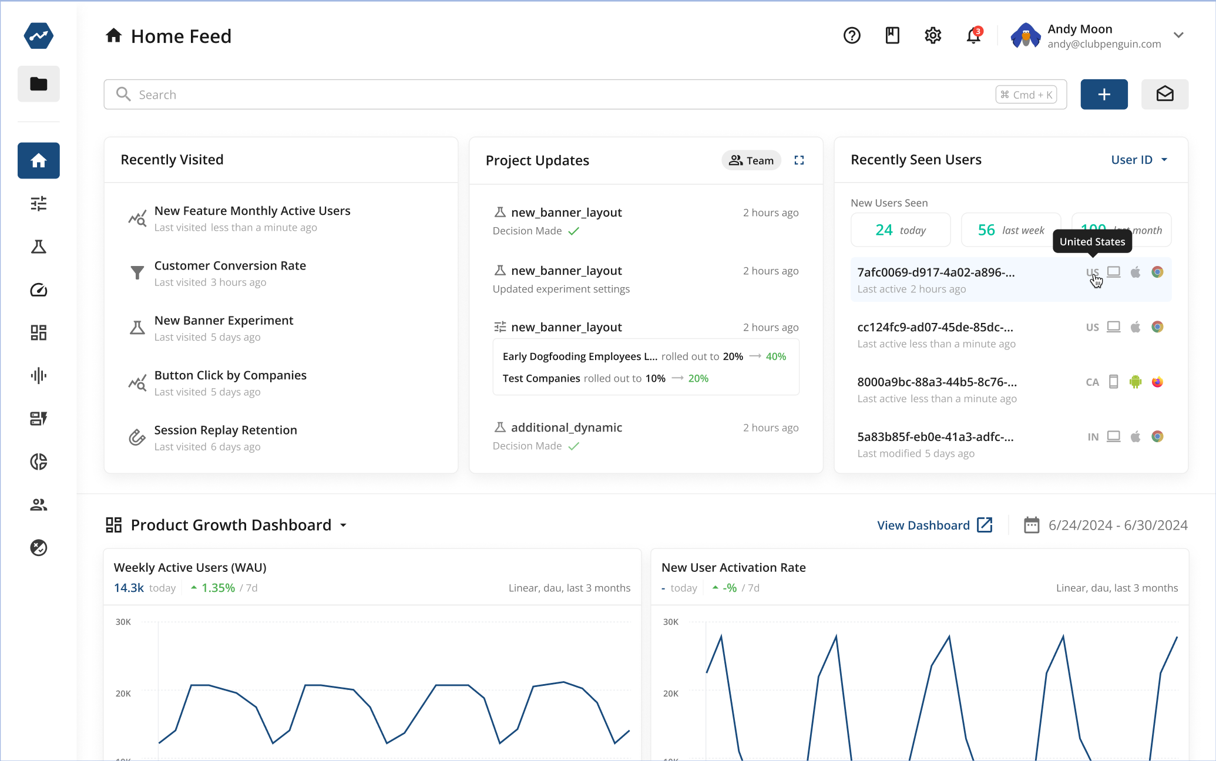Click Firefox icon on 8000a9bc user row
This screenshot has height=761, width=1216.
[x=1157, y=382]
